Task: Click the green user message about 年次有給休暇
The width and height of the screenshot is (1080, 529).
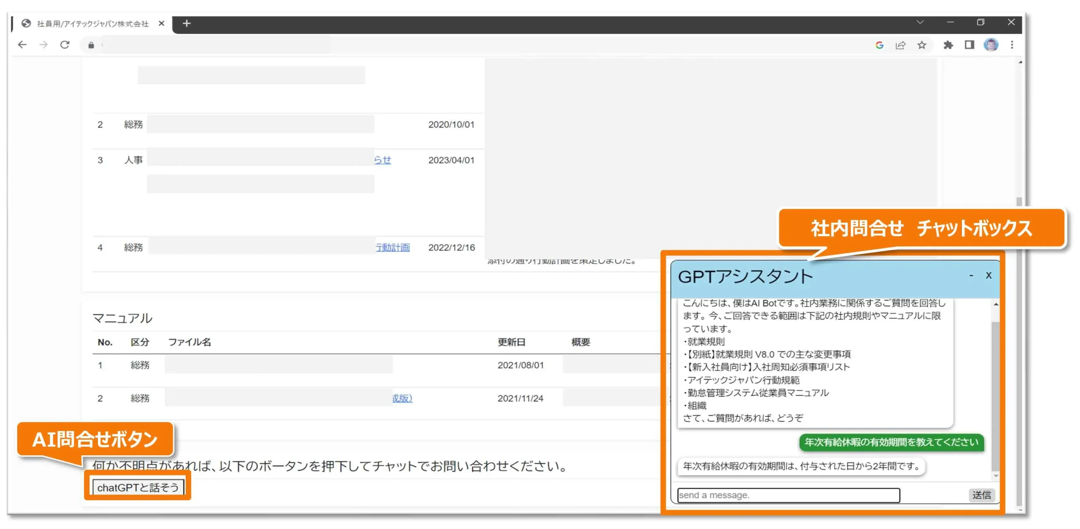Action: (x=891, y=442)
